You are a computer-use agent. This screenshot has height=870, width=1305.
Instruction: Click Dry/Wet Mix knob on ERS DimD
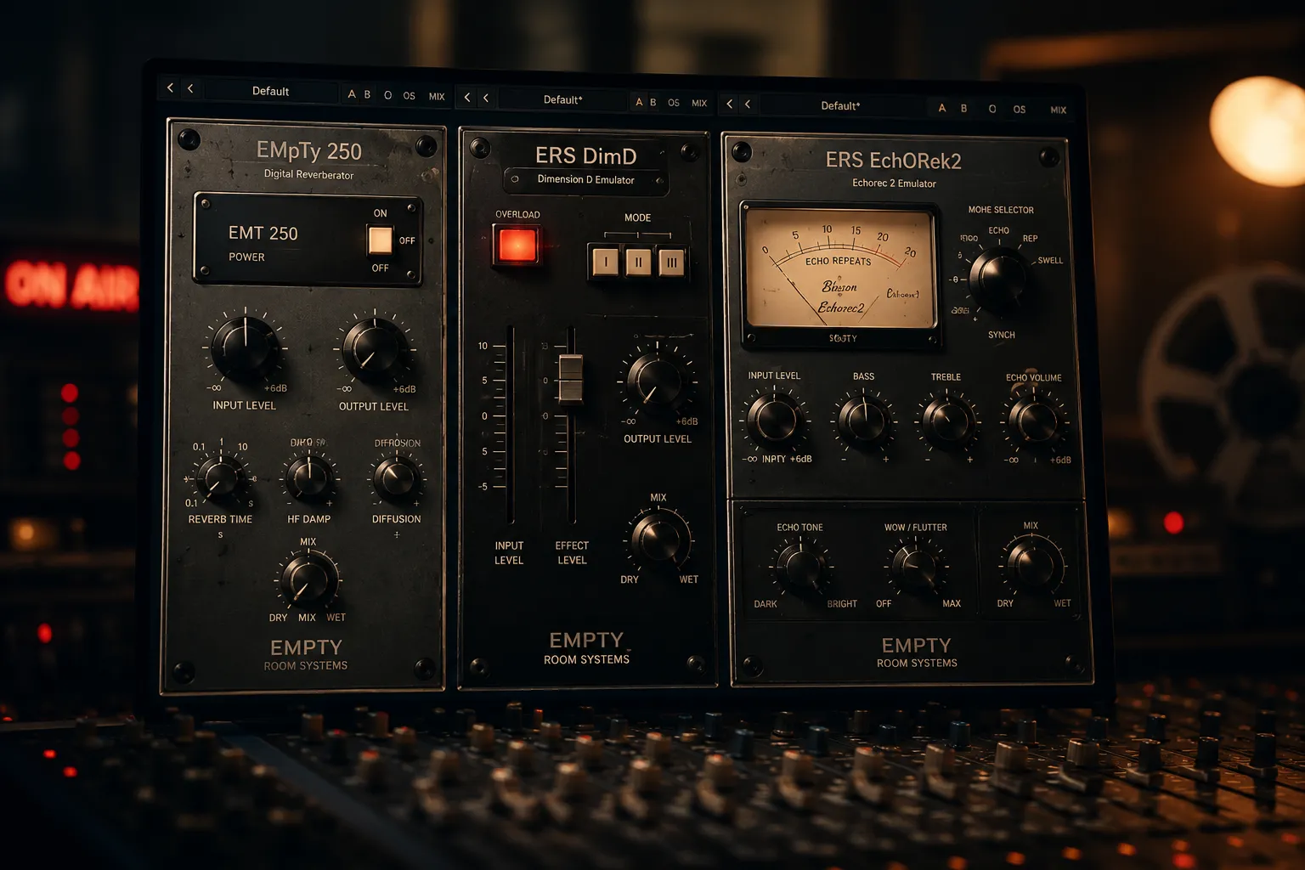tap(660, 539)
